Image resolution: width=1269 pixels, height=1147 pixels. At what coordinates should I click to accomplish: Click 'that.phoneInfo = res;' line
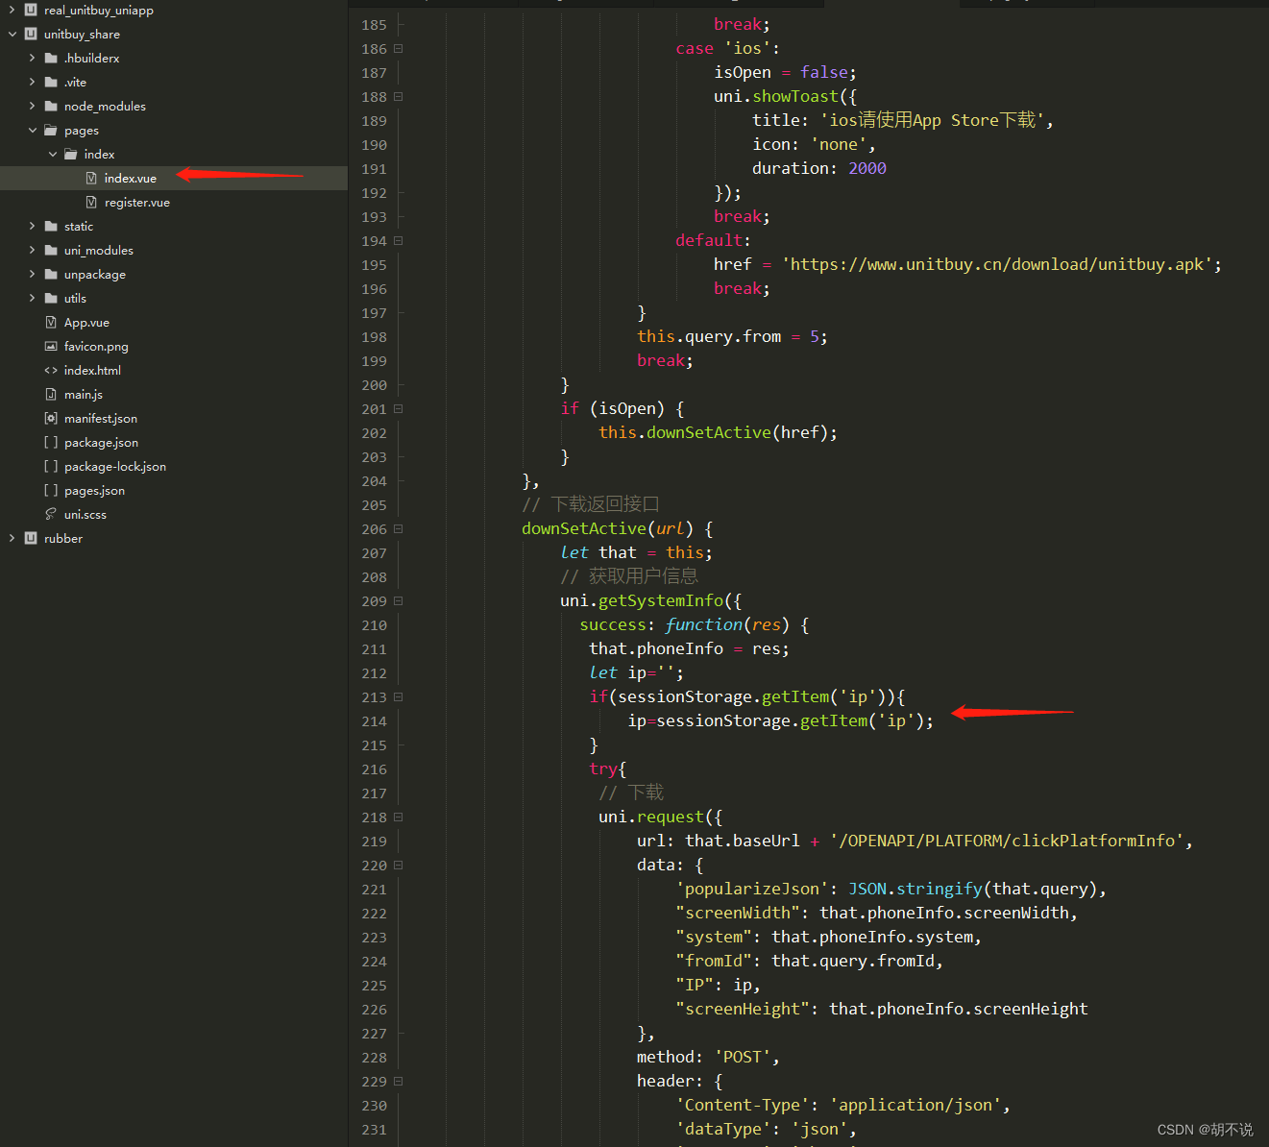689,648
